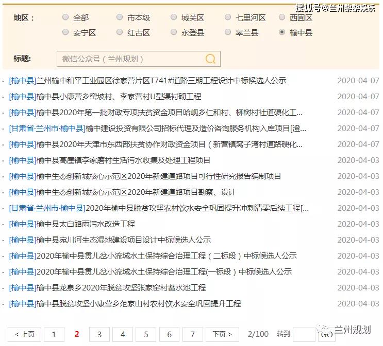Screen dimensions: 383x346
Task: Click the search magnifier icon
Action: click(x=210, y=59)
